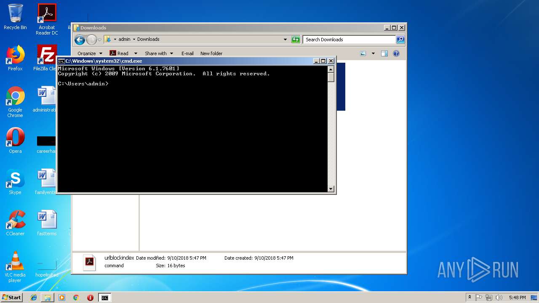Open the Organize dropdown menu
The image size is (539, 303).
[90, 53]
